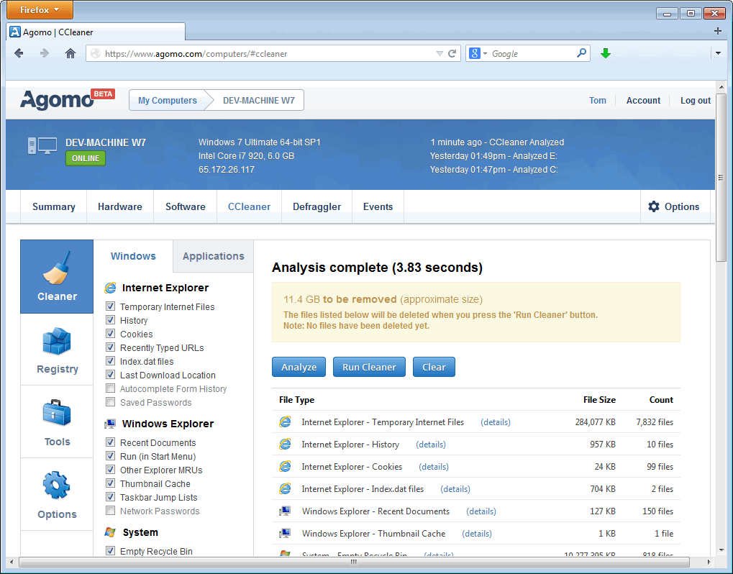Viewport: 733px width, 574px height.
Task: Open the Tools toolbox section
Action: click(57, 422)
